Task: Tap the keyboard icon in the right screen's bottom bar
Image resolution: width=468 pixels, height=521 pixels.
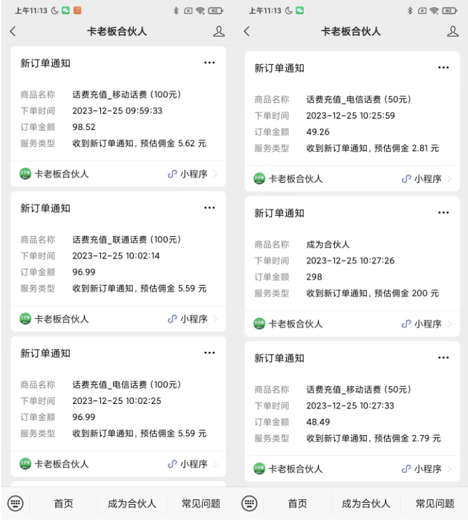Action: click(x=250, y=503)
